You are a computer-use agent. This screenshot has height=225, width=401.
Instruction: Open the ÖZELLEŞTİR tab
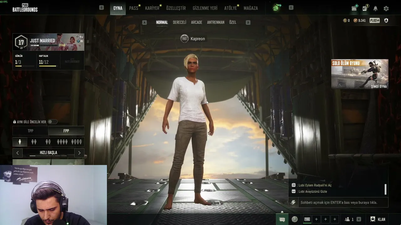click(176, 8)
